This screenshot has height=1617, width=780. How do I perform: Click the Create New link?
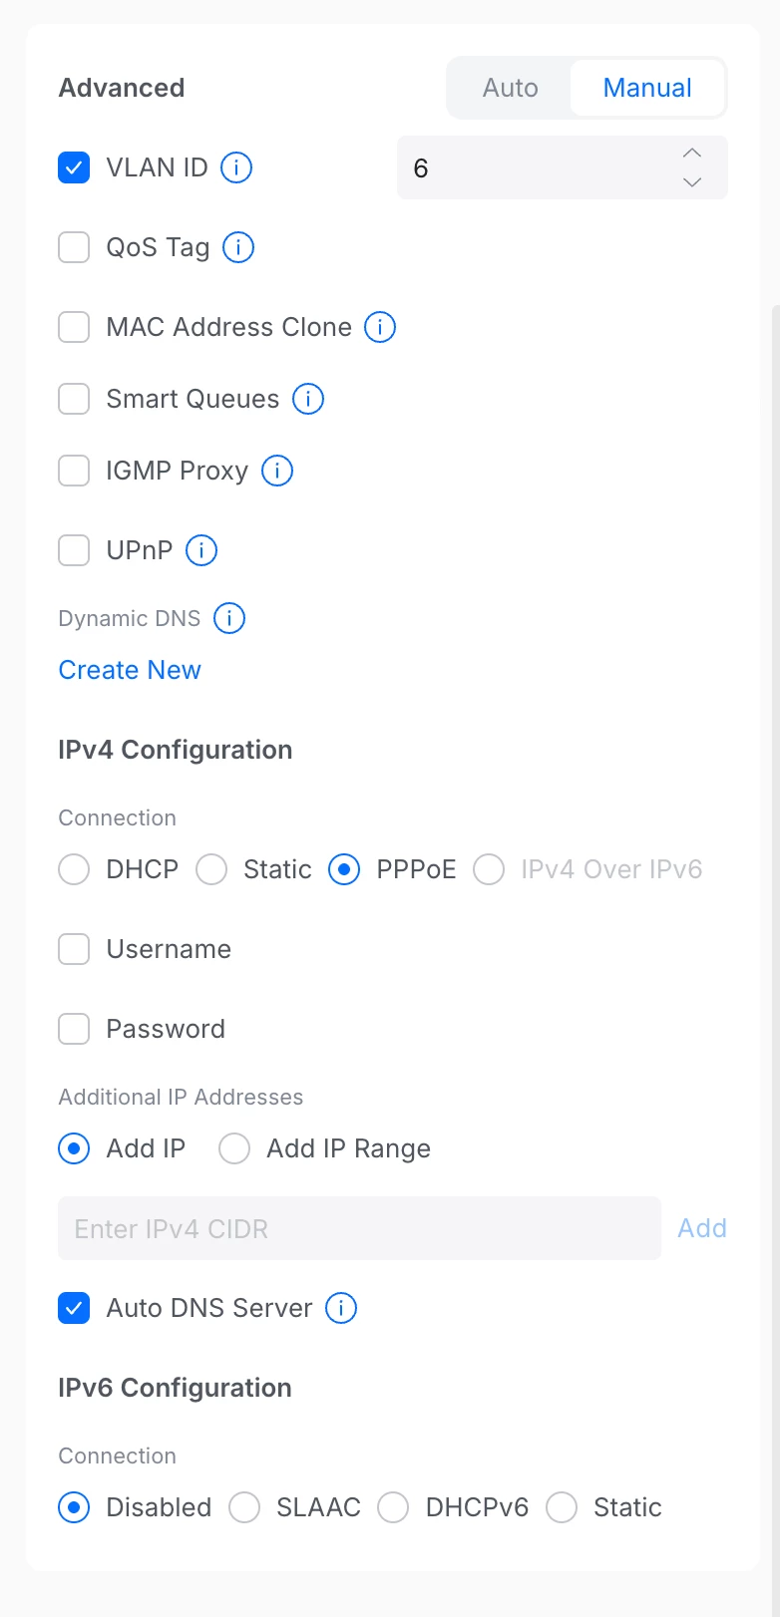[130, 670]
